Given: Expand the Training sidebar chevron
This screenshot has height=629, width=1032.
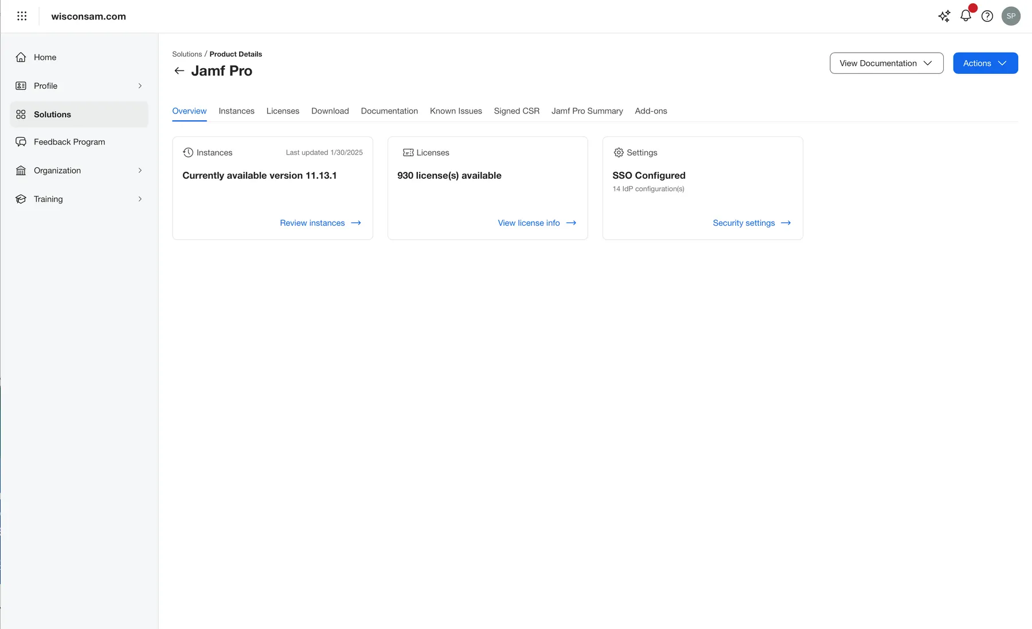Looking at the screenshot, I should [140, 199].
